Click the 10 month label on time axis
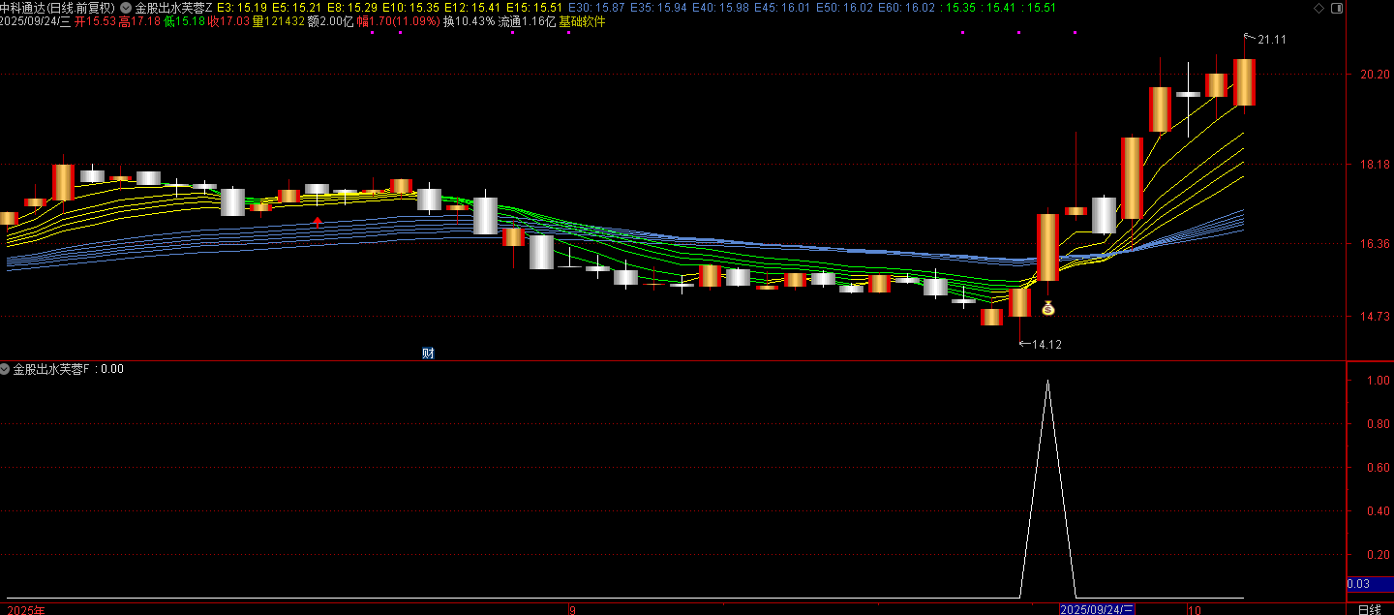The image size is (1394, 615). 1195,609
